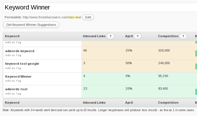Screen dimensions: 197x116
Task: Click the Inbound Links footer column label
Action: 94,103
